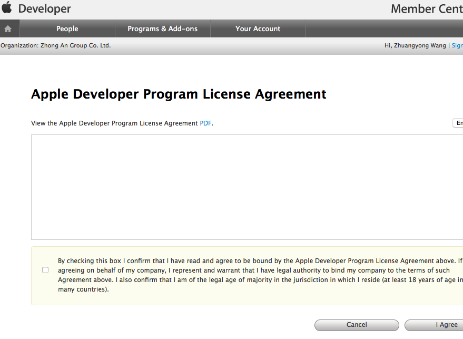Click the Developer header title

coord(45,8)
